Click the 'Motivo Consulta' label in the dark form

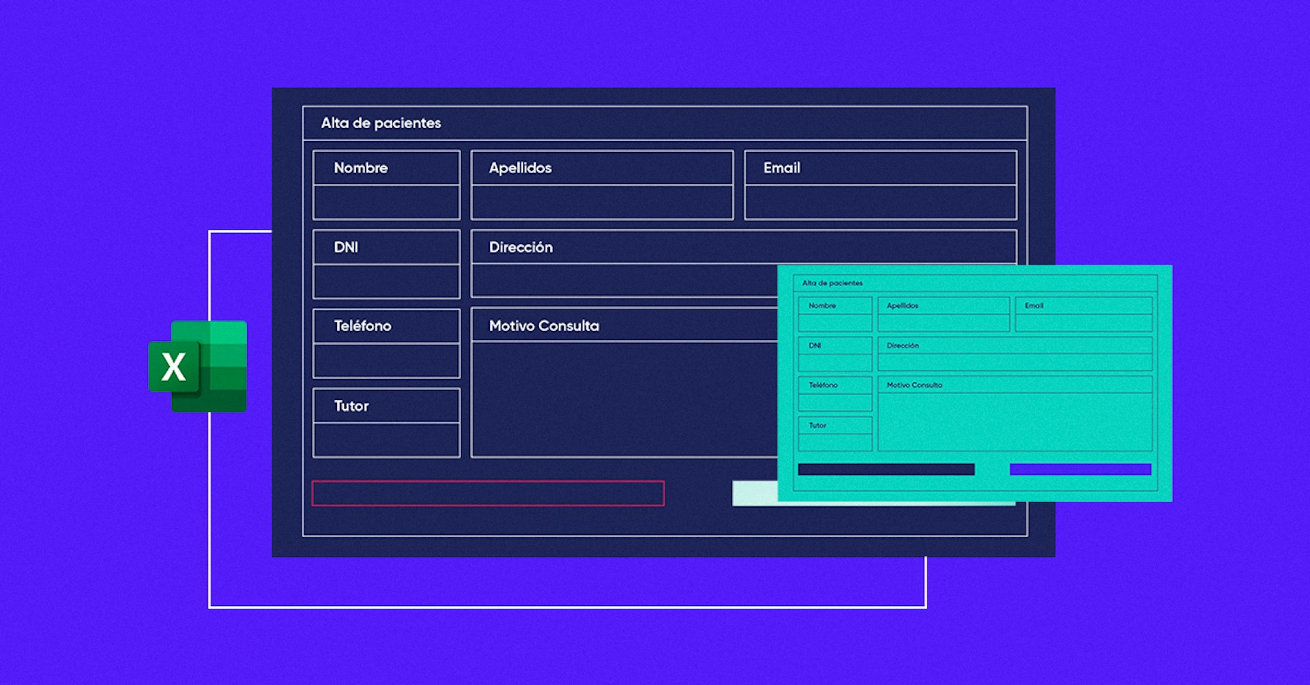544,326
